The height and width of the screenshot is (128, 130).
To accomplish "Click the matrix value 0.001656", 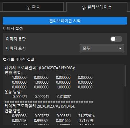I will 63,121.
